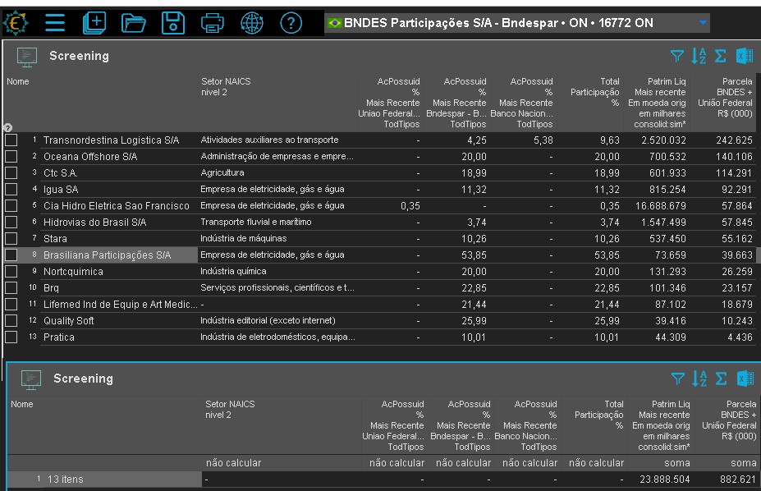Open a file with the folder icon
This screenshot has width=761, height=491.
(x=134, y=23)
